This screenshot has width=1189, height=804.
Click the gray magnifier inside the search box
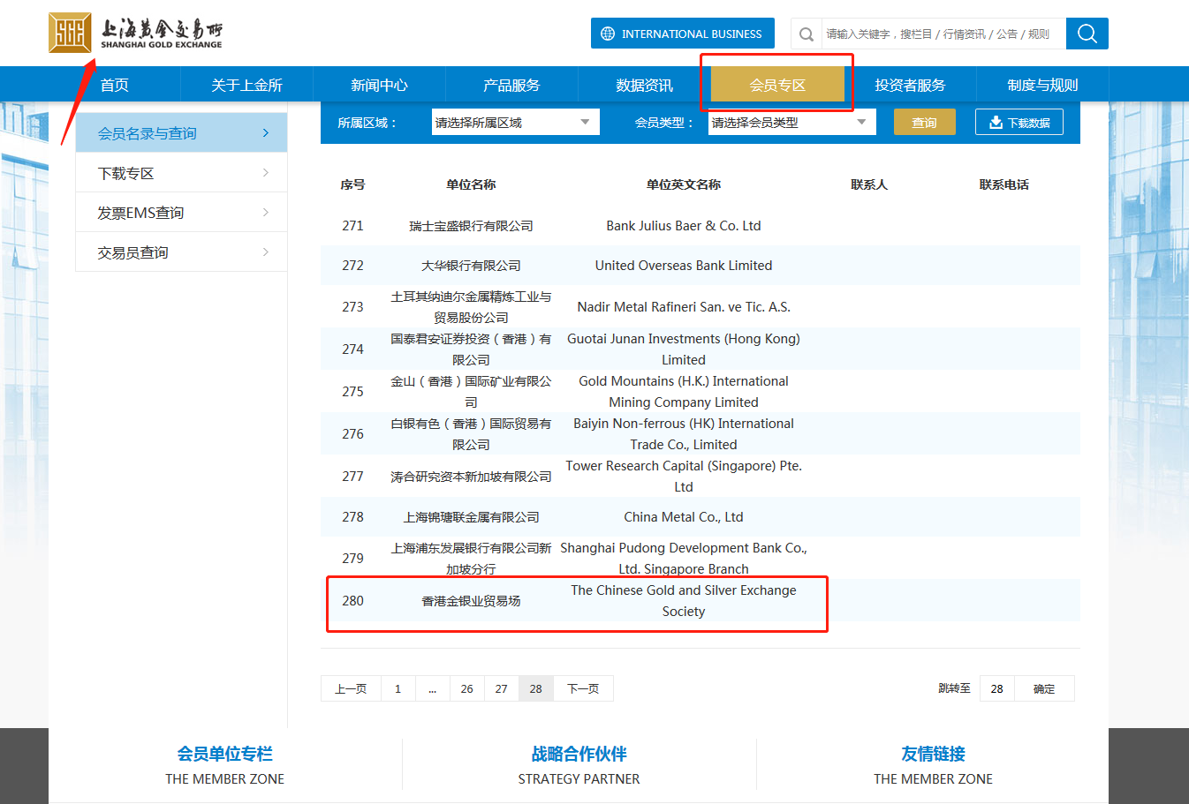point(805,33)
